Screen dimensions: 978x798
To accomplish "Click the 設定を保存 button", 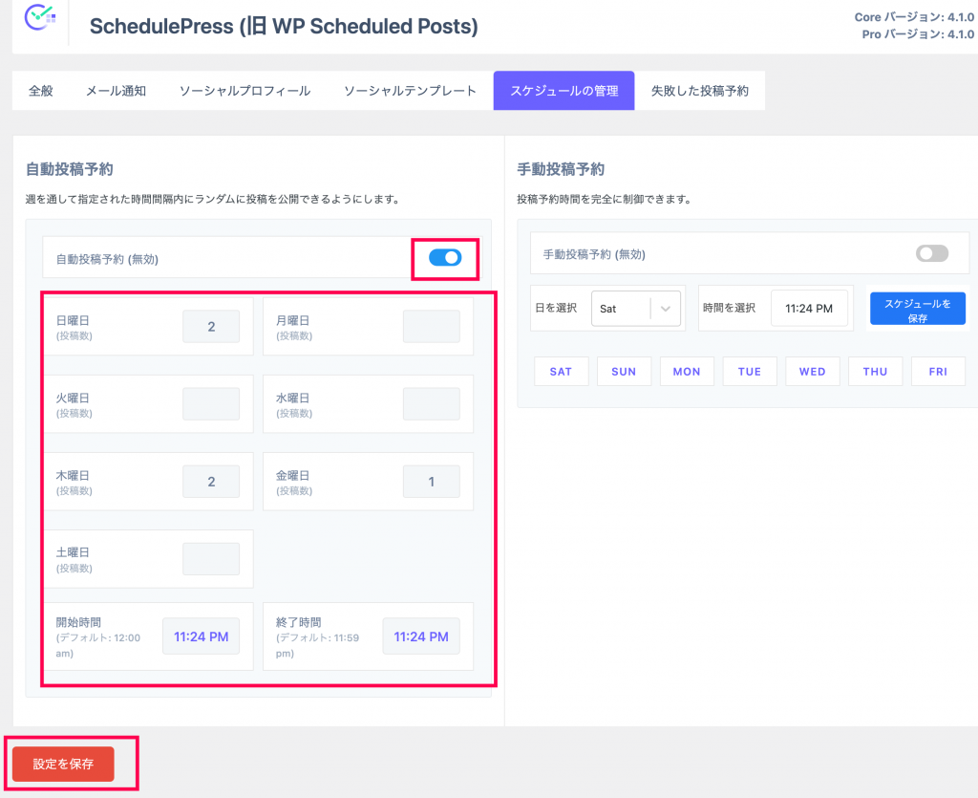I will 63,764.
